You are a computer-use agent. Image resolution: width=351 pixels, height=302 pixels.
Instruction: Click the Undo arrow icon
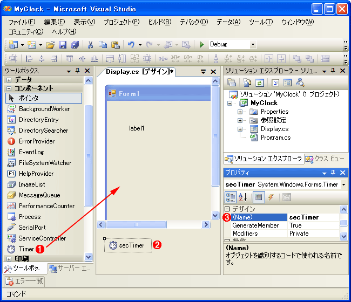(x=131, y=45)
